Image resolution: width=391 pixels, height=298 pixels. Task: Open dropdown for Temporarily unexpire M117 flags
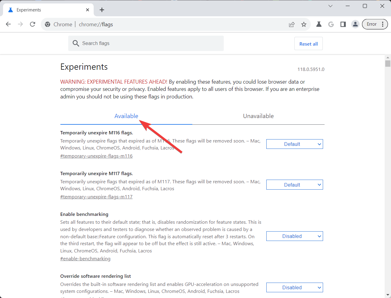click(x=295, y=185)
